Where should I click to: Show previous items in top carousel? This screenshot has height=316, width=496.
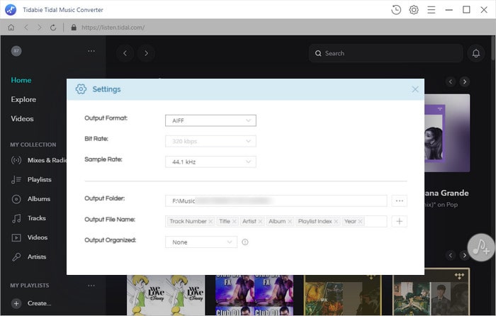(451, 82)
